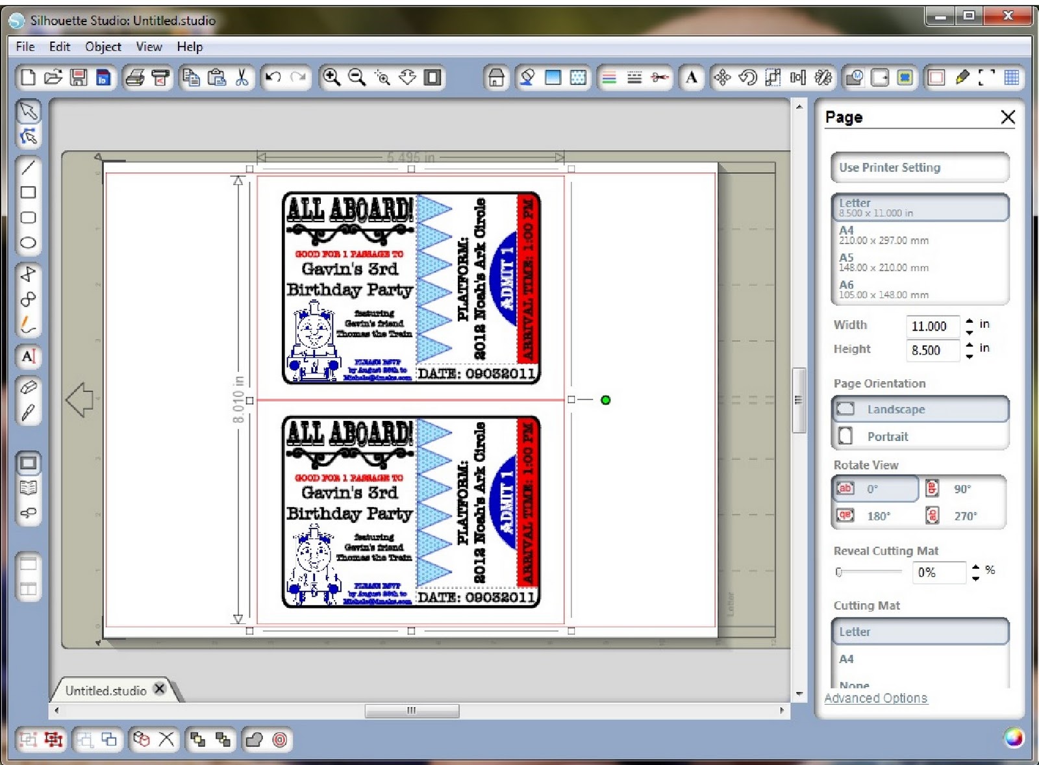This screenshot has width=1039, height=765.
Task: Click the Reveal Cutting Mat slider handle
Action: (839, 572)
